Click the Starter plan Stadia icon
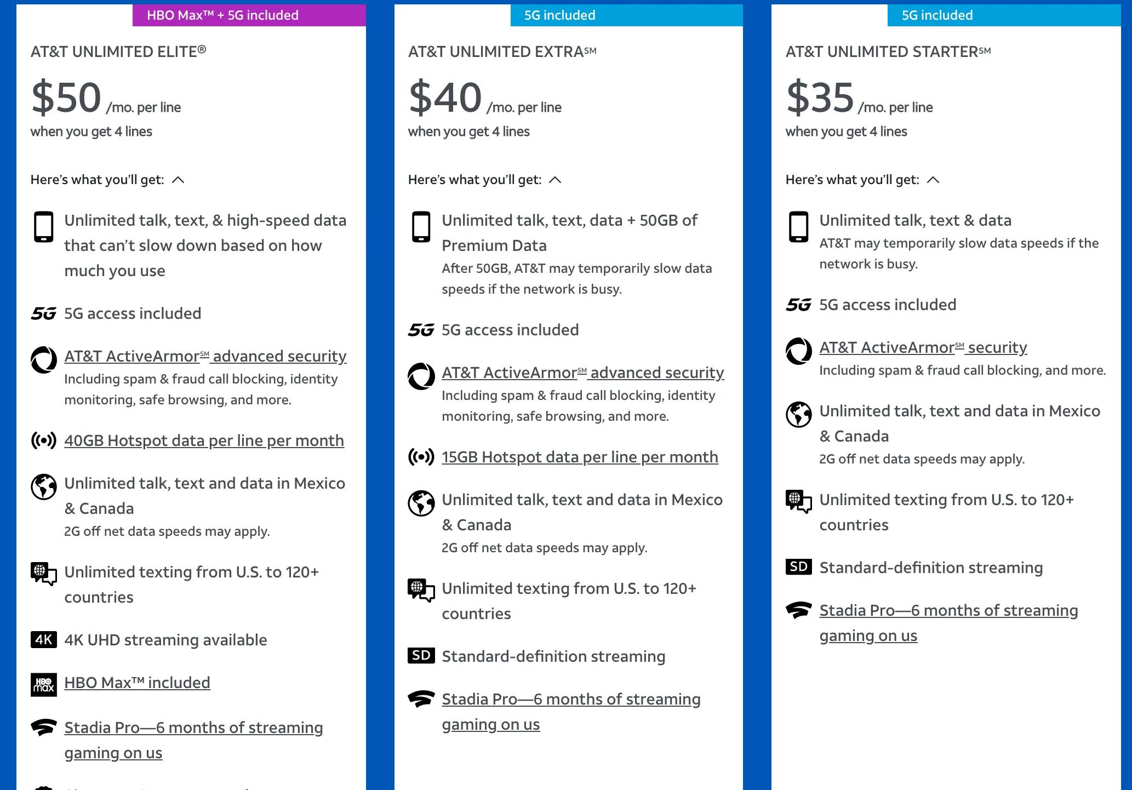The width and height of the screenshot is (1132, 790). 799,610
